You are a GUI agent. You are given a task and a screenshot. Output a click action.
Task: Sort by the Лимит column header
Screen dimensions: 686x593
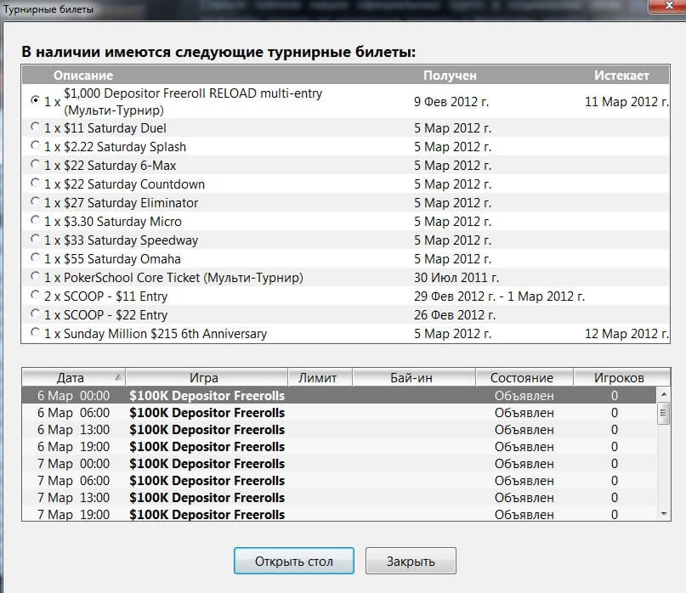tap(320, 377)
